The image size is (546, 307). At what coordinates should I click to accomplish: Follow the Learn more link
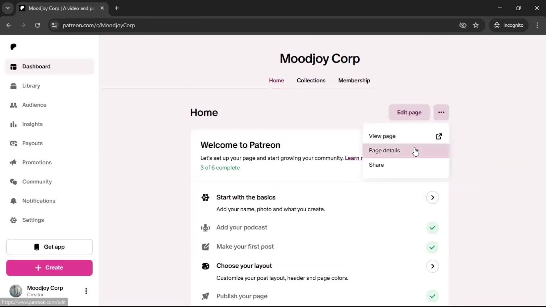(353, 158)
